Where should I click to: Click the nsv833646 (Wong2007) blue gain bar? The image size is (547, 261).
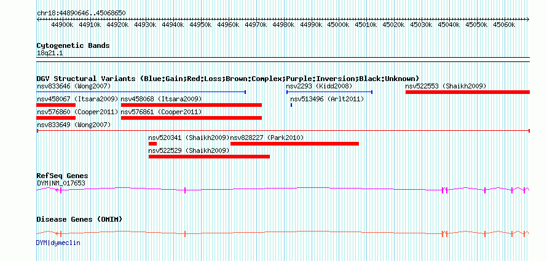tap(141, 92)
